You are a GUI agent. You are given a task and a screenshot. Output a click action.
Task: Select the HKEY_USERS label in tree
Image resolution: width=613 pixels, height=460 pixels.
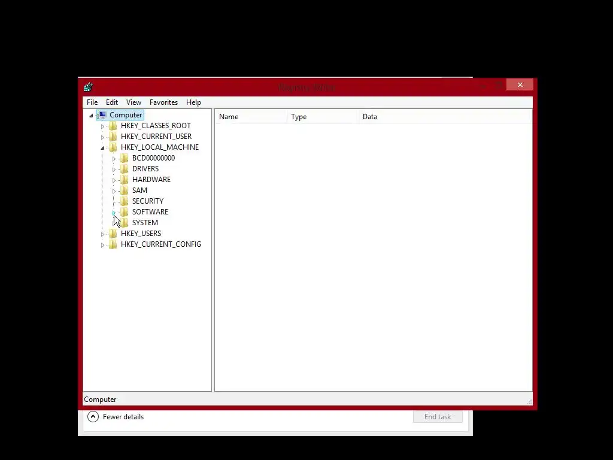141,233
